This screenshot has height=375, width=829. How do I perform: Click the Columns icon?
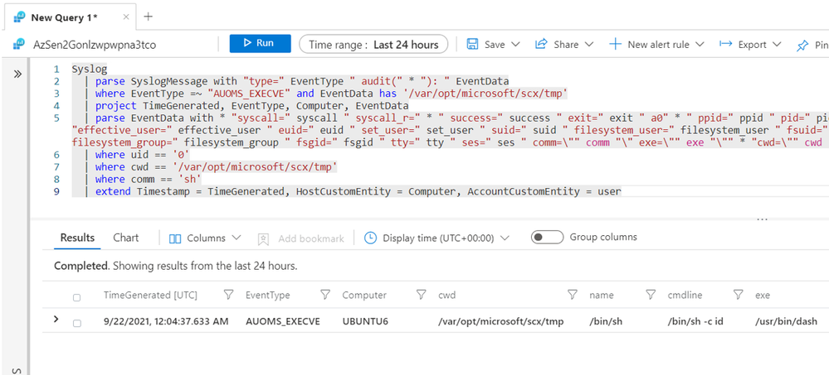pyautogui.click(x=175, y=238)
